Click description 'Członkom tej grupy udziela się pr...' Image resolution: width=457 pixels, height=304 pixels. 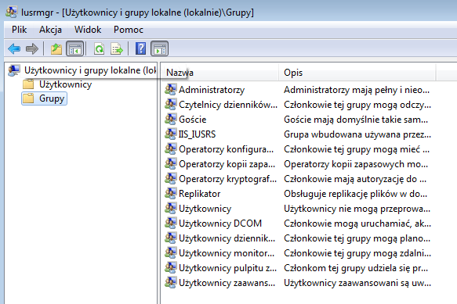pyautogui.click(x=356, y=268)
